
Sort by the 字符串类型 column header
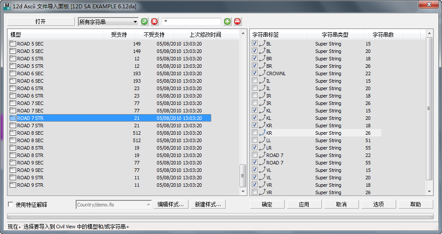(x=335, y=35)
